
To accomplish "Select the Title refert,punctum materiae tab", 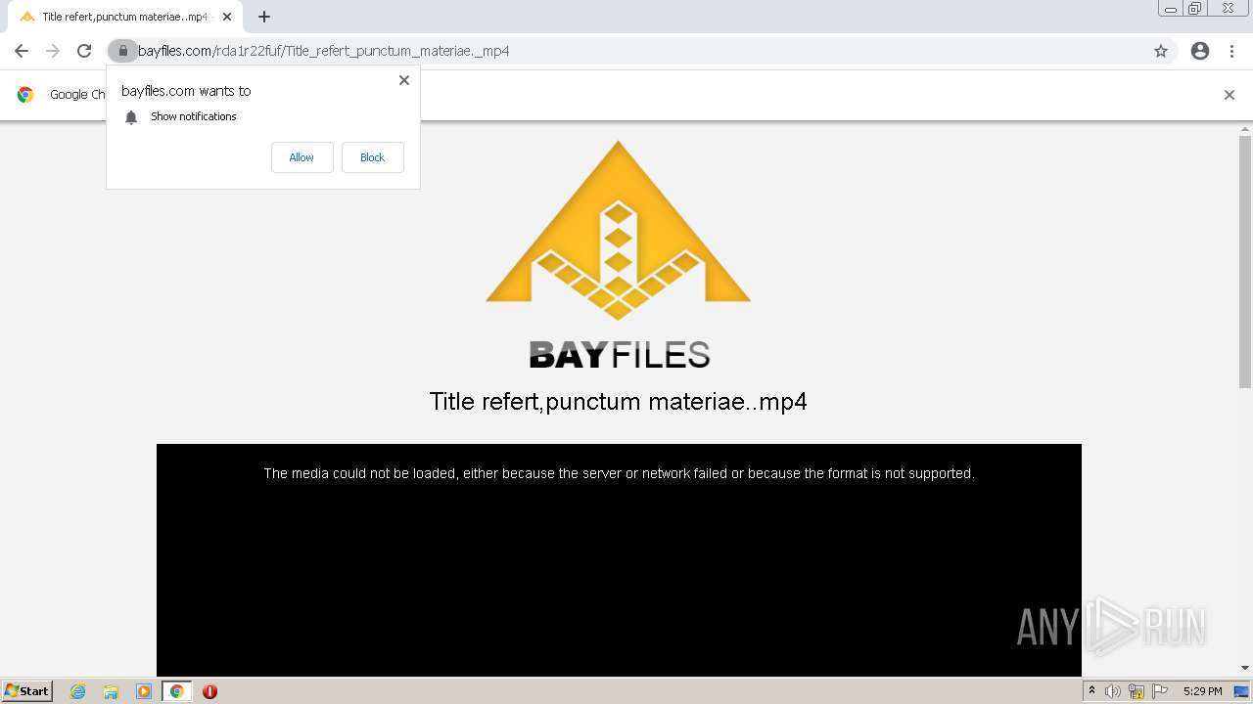I will (124, 17).
